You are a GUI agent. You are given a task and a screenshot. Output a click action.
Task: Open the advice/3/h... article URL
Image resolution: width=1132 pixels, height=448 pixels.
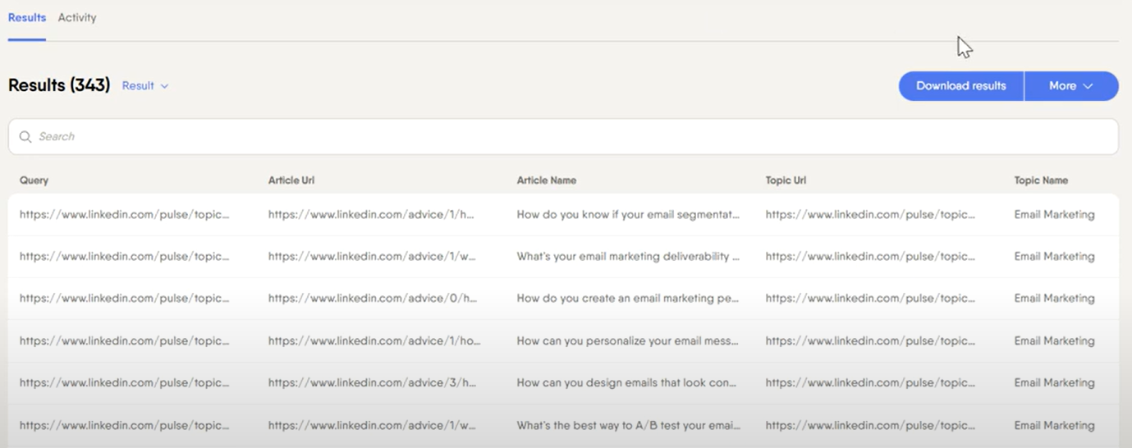(373, 382)
